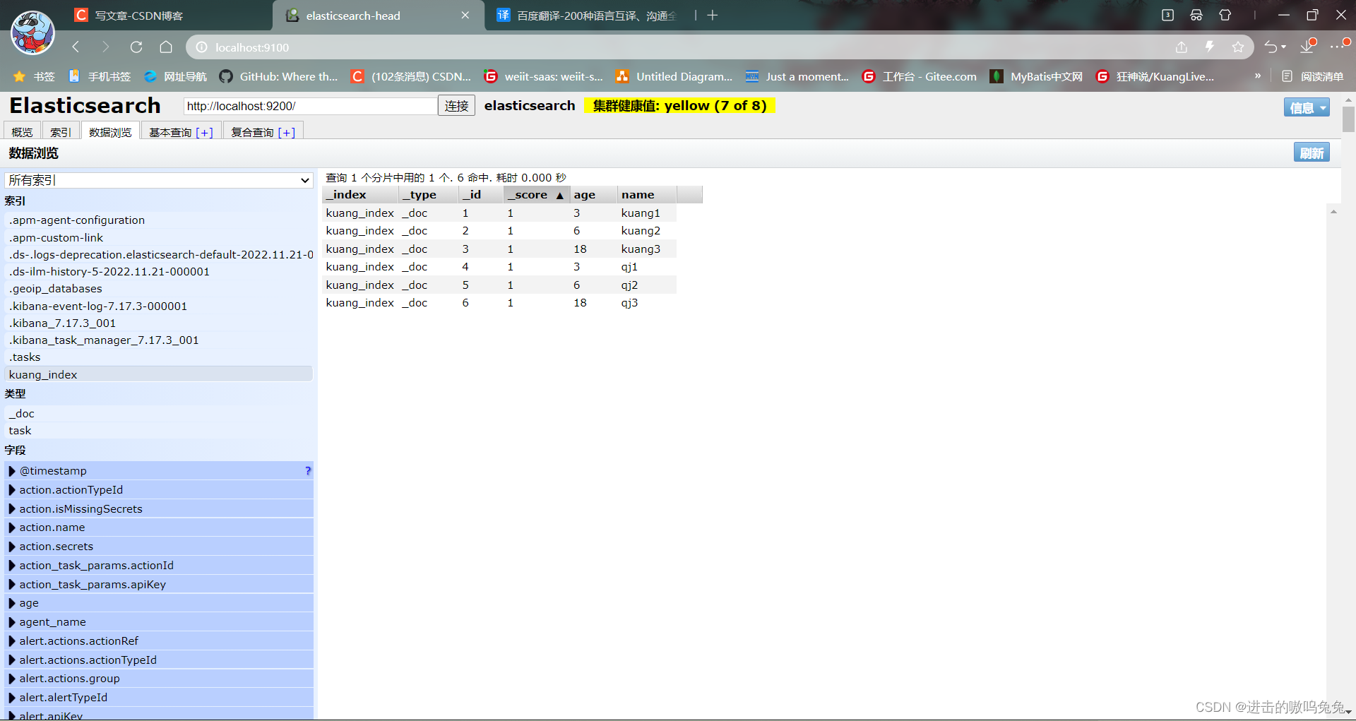
Task: Select the .kibana_7.17.3_001 index
Action: (x=159, y=323)
